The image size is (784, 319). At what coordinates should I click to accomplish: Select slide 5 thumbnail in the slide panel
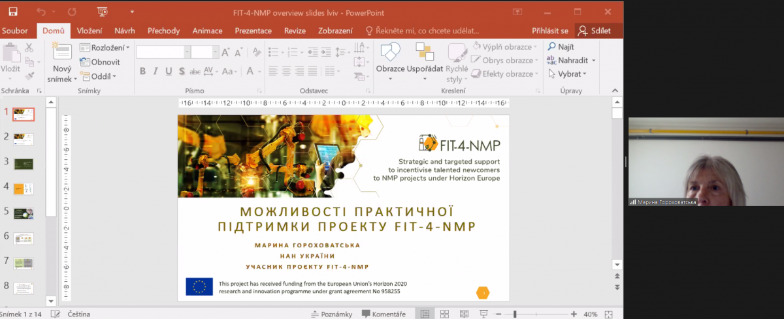(x=24, y=213)
